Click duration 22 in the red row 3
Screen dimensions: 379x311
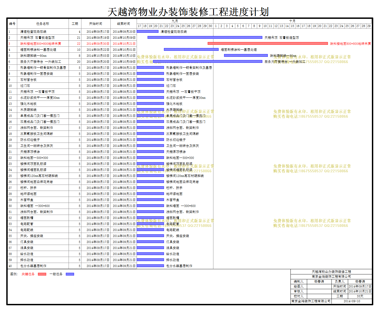click(79, 44)
